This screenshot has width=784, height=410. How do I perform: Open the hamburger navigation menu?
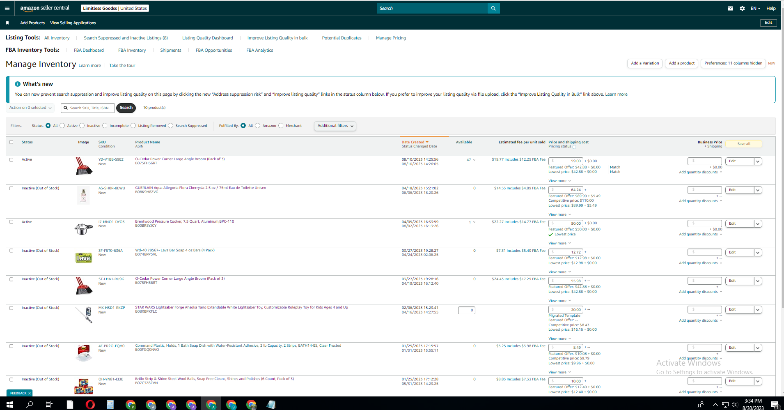(7, 8)
